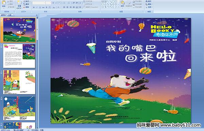The width and height of the screenshot is (204, 131).
Task: Select the third slide thumbnail
Action: 19,82
